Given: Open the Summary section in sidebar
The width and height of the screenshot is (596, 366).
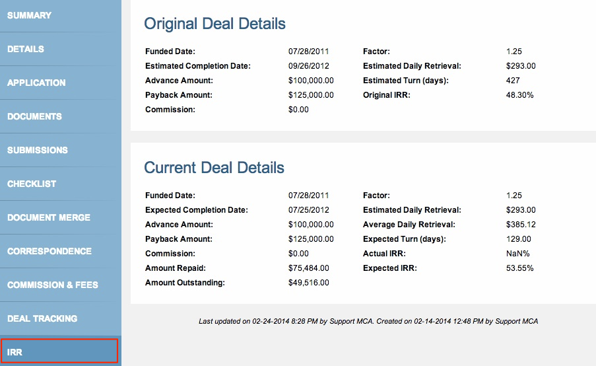Looking at the screenshot, I should point(61,15).
